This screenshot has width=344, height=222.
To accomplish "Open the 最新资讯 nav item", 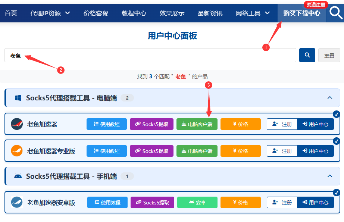I will (210, 13).
